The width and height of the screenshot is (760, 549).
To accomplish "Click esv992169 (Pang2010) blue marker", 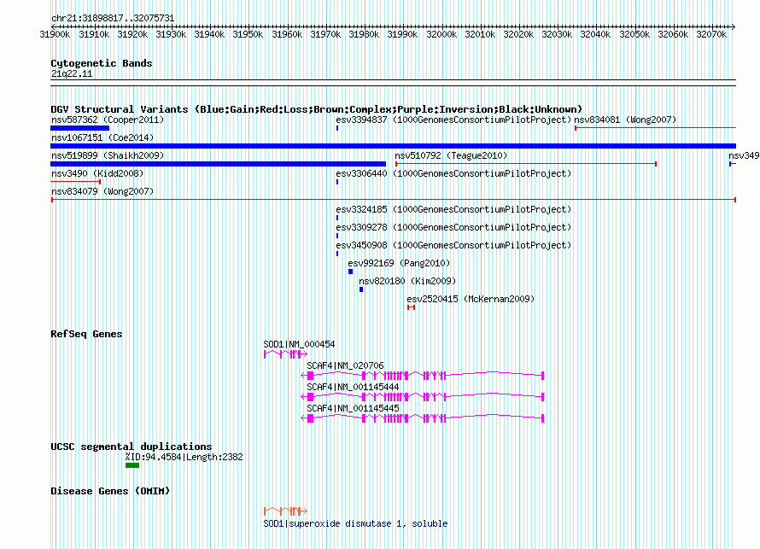I will 350,272.
